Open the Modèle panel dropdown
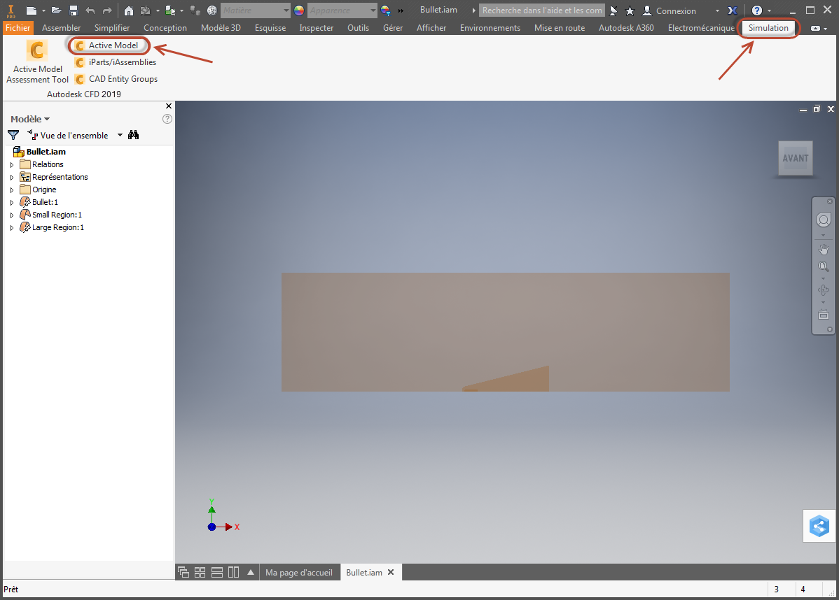 pos(31,119)
